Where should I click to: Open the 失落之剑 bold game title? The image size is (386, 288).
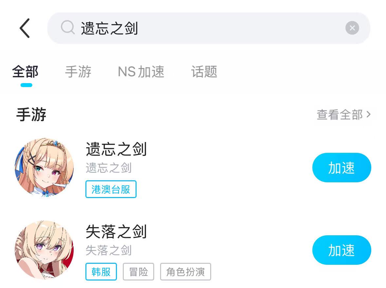point(116,232)
